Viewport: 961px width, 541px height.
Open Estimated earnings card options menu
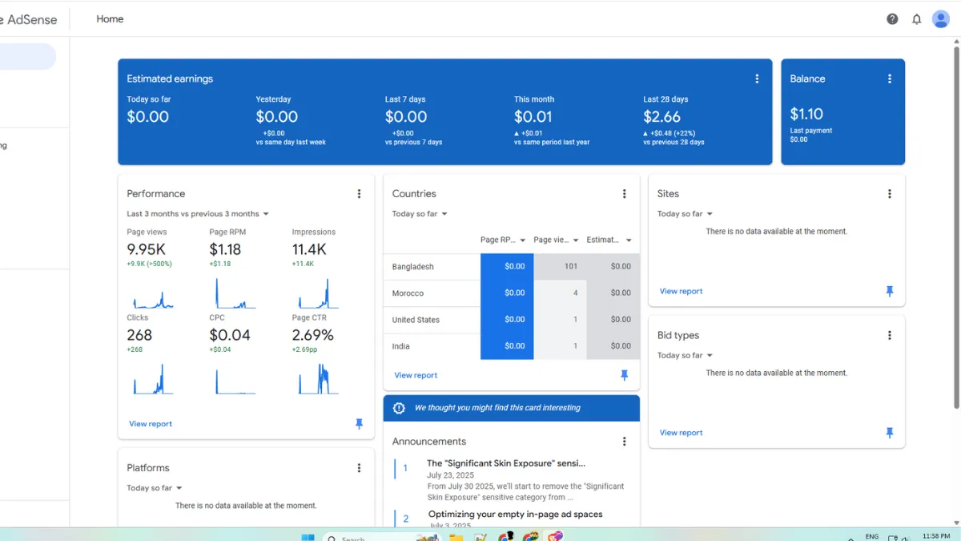pyautogui.click(x=757, y=79)
